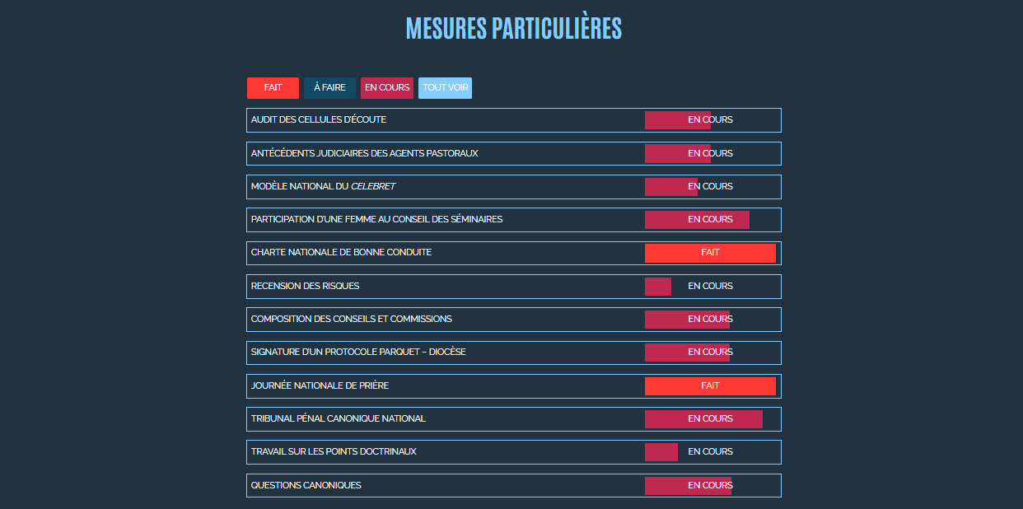Click FAIT status bar of Journée nationale

(x=710, y=386)
